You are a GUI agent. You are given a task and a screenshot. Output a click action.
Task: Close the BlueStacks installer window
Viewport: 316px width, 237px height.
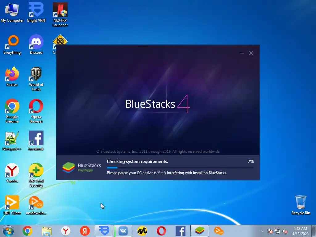tap(251, 53)
